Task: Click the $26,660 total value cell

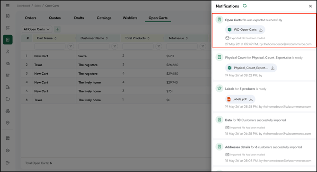Action: click(x=172, y=65)
